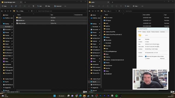The width and height of the screenshot is (175, 98).
Task: Click New button in left Explorer window
Action: coord(4,6)
